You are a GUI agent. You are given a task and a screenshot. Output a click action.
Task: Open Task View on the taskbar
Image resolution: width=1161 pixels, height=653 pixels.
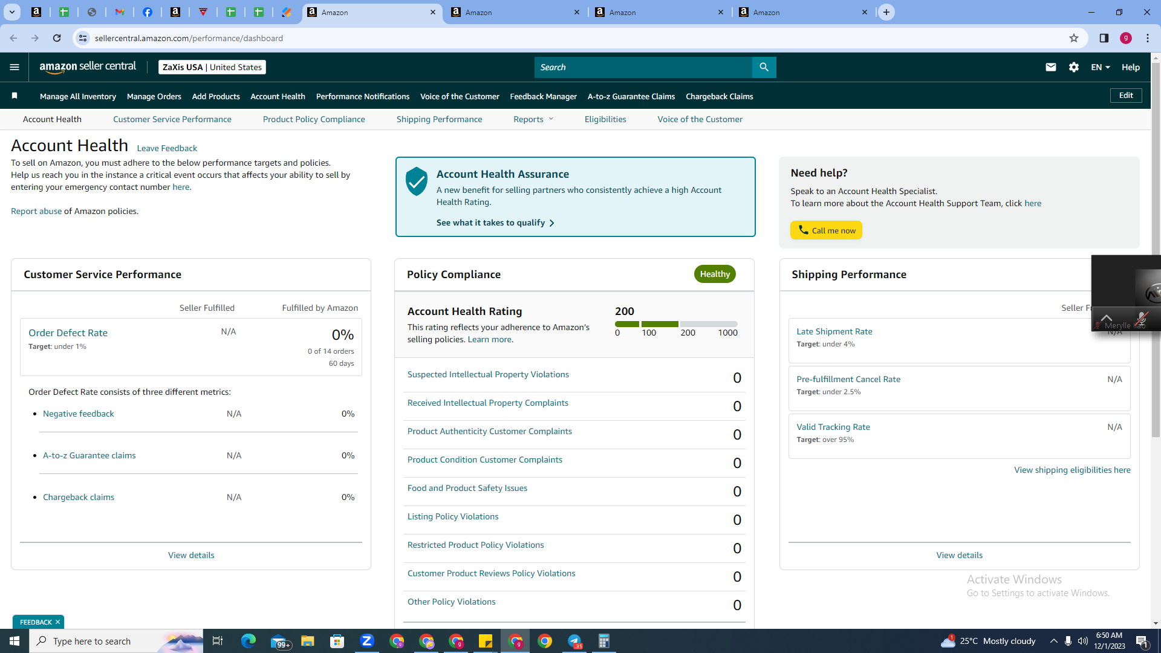(x=218, y=641)
